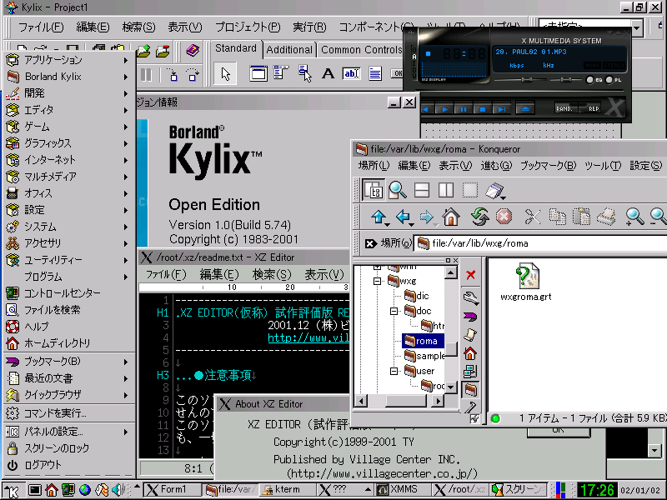Click the Form1 taskbar button
Screen dimensions: 667x500
click(173, 489)
